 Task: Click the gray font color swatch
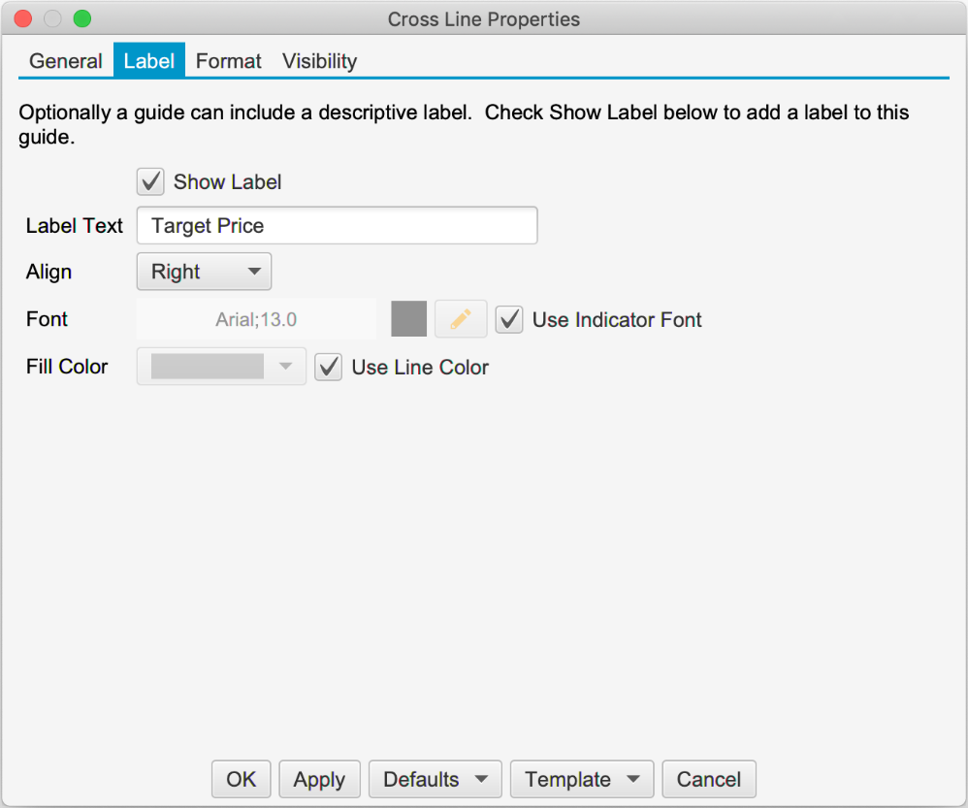(x=408, y=319)
